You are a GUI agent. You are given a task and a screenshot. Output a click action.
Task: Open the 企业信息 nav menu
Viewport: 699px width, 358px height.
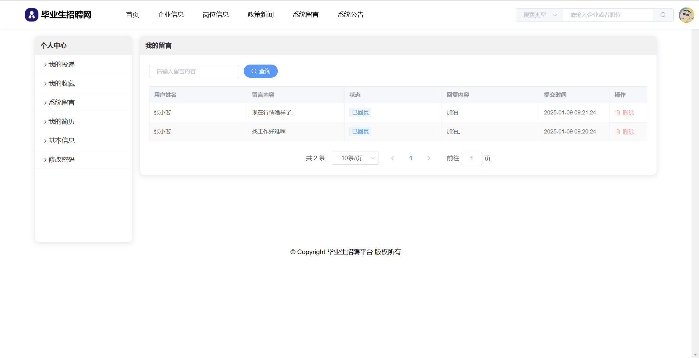[171, 15]
